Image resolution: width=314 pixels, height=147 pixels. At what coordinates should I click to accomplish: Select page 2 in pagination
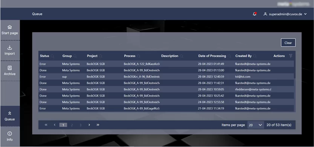72,125
